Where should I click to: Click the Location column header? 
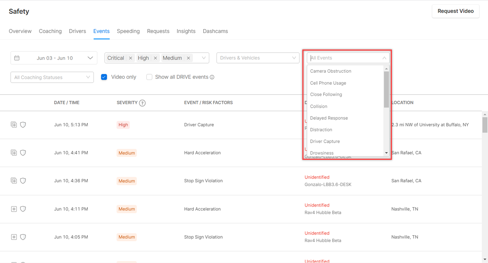[x=403, y=103]
